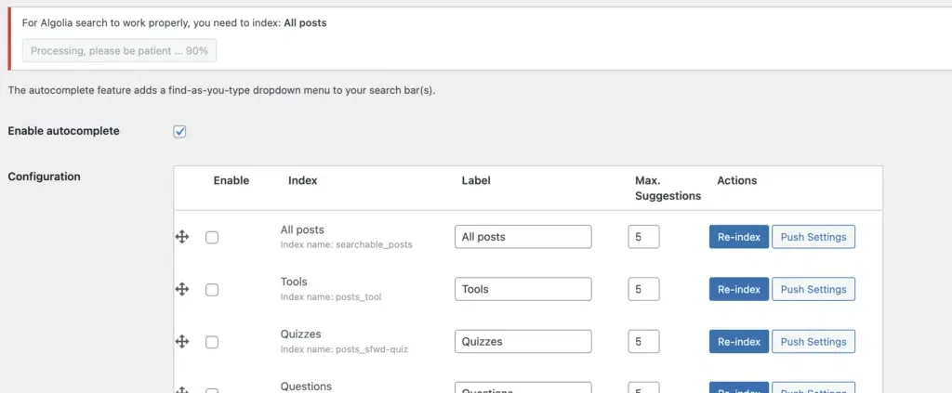Screen dimensions: 952x393
Task: Edit the All posts label field
Action: (x=523, y=237)
